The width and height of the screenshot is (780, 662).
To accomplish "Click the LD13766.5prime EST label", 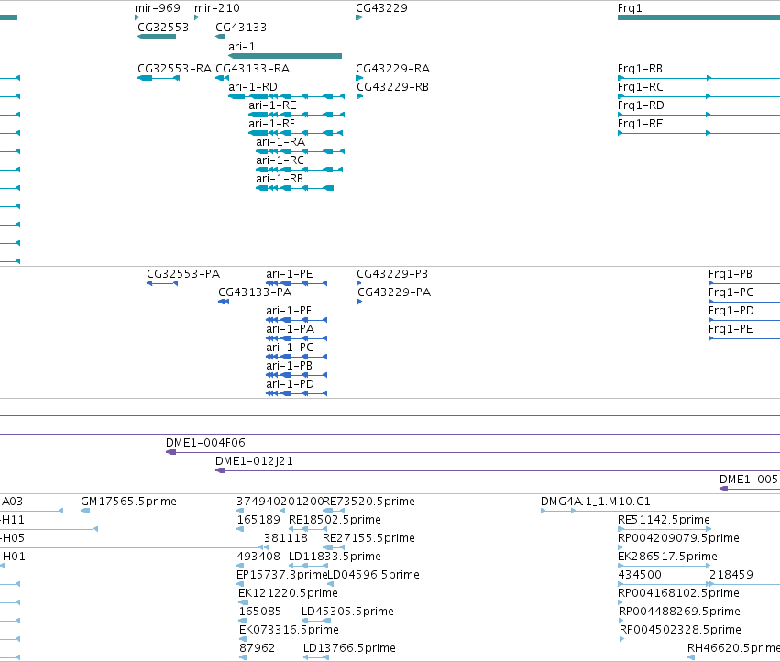I will click(x=350, y=648).
